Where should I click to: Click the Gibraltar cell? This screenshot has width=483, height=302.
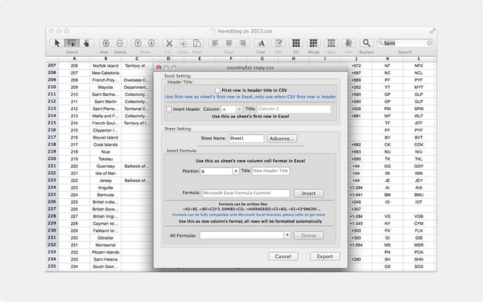[x=105, y=237]
